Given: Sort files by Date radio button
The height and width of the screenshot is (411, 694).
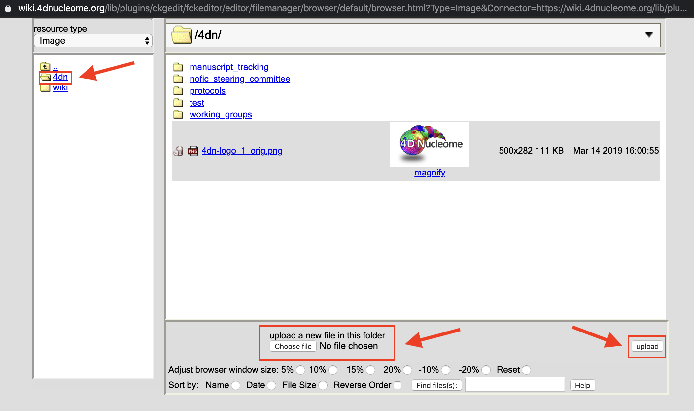Looking at the screenshot, I should click(271, 385).
